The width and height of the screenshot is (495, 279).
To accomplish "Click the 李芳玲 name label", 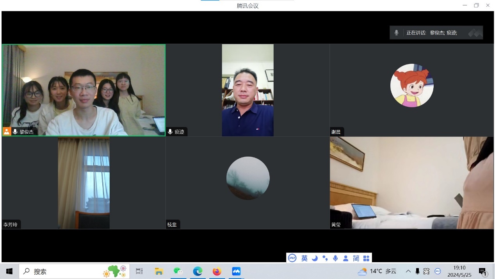I will [11, 225].
